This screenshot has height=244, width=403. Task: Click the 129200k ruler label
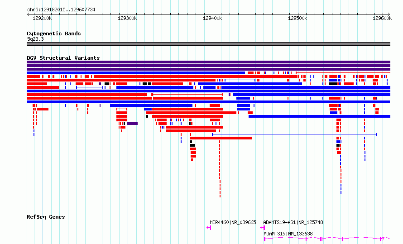pyautogui.click(x=42, y=18)
